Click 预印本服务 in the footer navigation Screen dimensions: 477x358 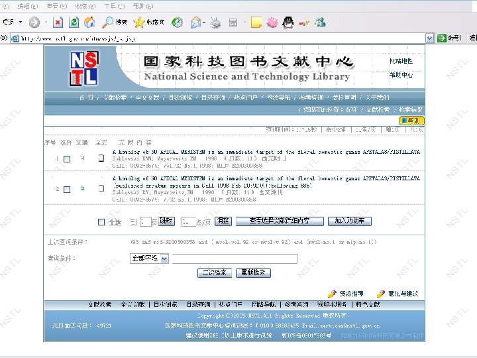point(332,304)
